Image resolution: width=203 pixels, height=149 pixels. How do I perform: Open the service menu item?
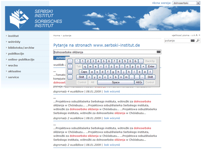(14, 77)
